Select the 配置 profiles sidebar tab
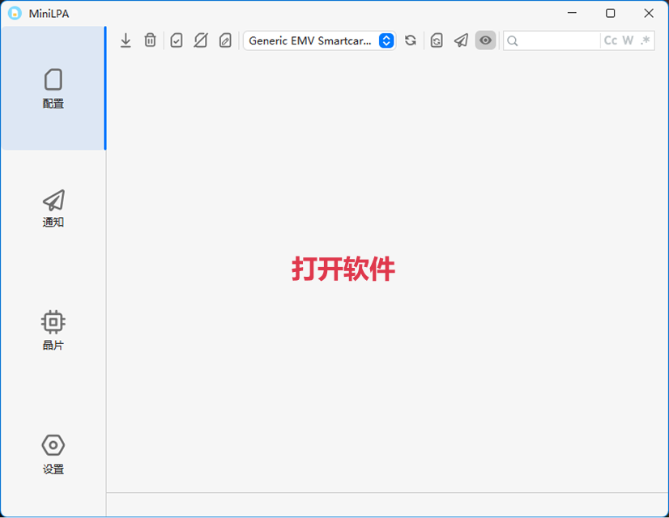This screenshot has width=669, height=518. tap(53, 88)
